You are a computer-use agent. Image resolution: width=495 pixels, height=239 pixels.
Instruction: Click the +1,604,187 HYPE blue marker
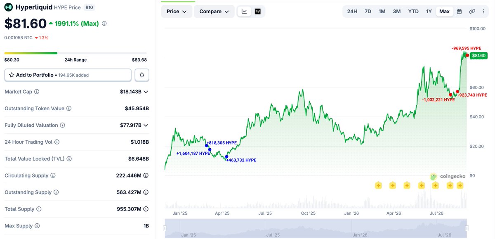(x=210, y=150)
